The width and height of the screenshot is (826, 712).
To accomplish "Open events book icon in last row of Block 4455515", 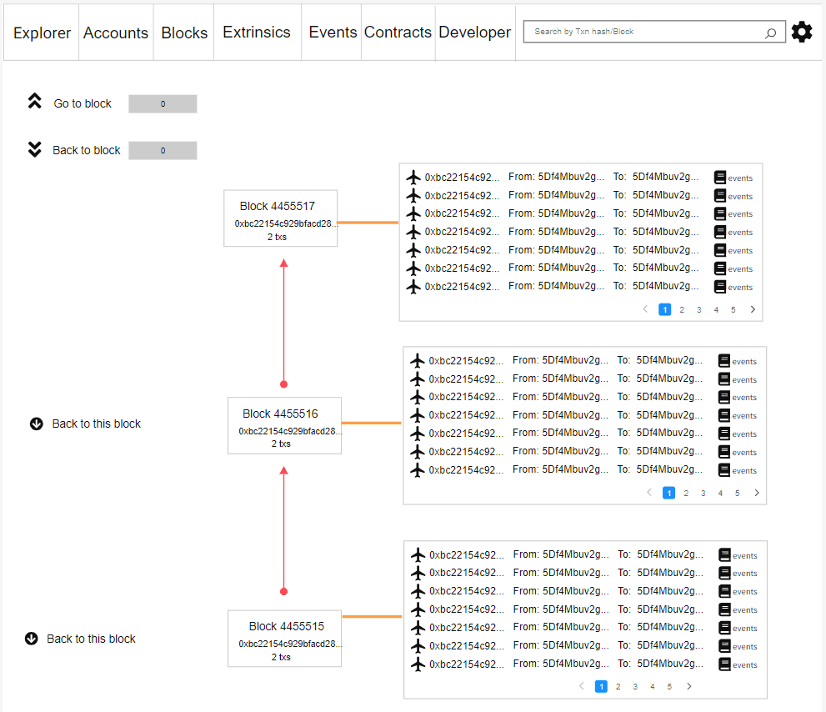I will pyautogui.click(x=724, y=664).
